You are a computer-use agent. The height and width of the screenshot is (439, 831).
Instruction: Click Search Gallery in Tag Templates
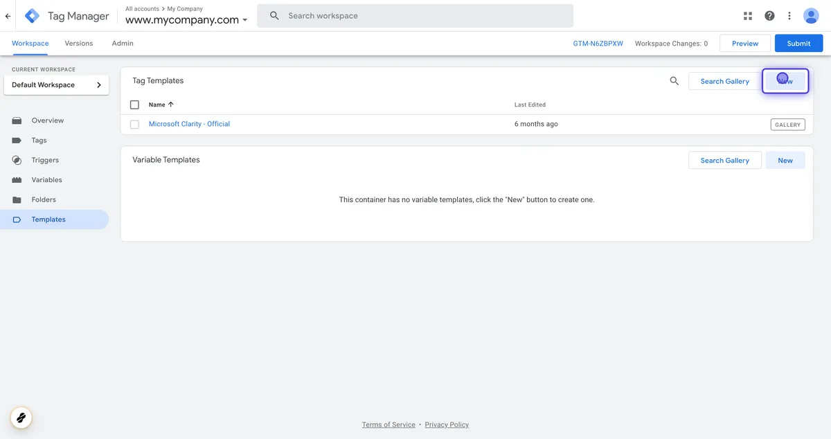point(724,81)
